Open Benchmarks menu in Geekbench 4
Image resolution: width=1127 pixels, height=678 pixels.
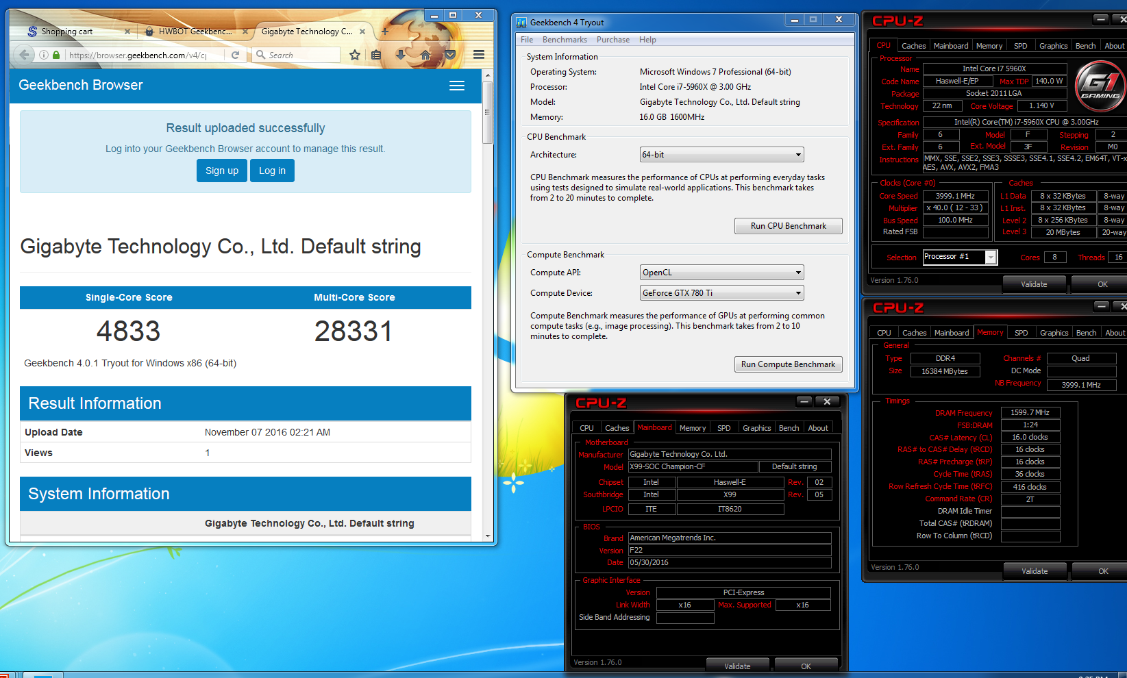565,40
